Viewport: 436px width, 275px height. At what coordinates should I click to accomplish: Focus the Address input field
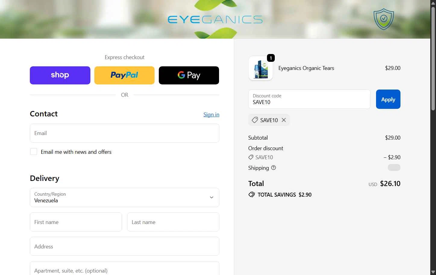tap(124, 246)
